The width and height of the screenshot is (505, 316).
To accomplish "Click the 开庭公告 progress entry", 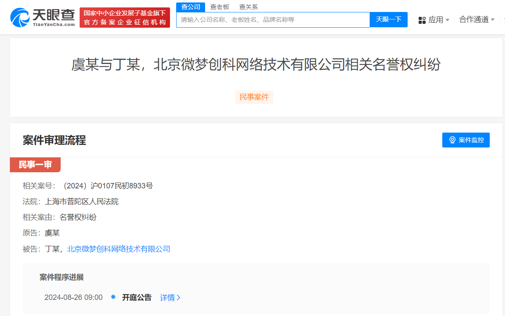I will (137, 297).
